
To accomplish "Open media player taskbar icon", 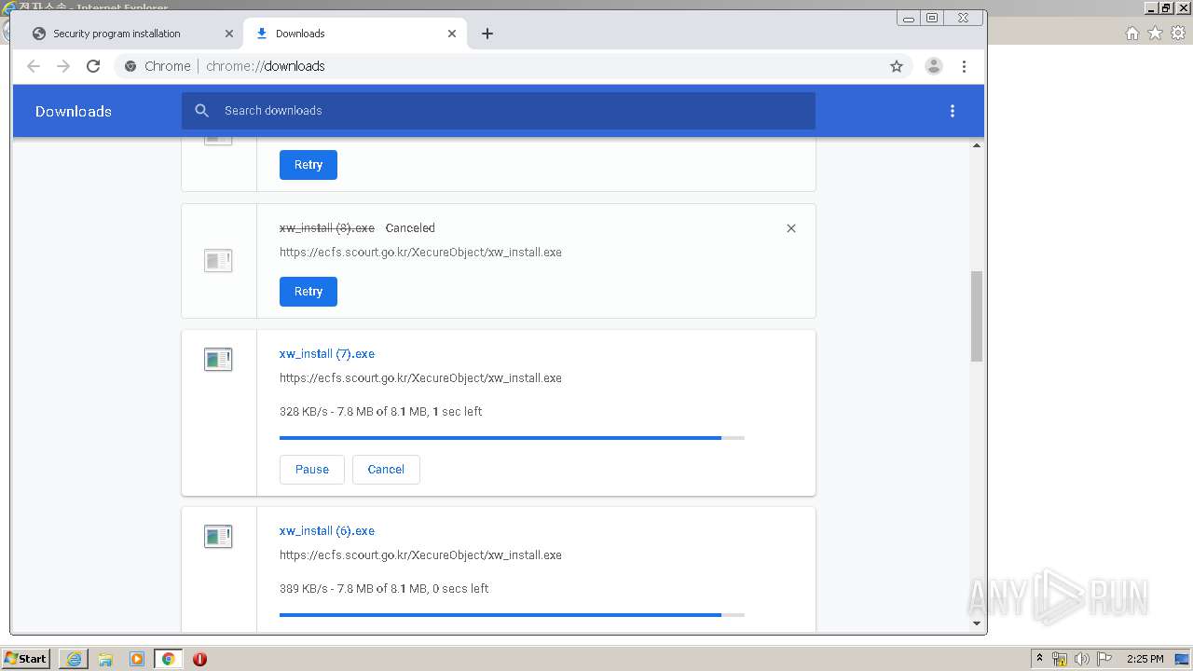I will click(137, 659).
